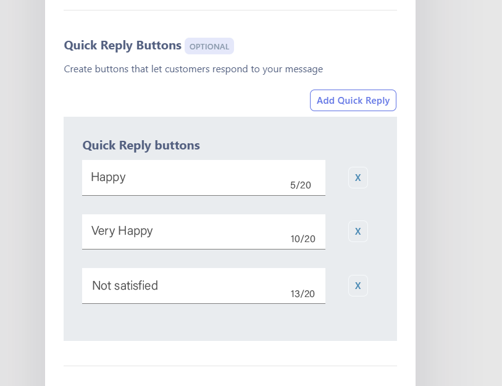Screen dimensions: 502x386
Task: Click the Add Quick Reply button
Action: click(x=353, y=101)
